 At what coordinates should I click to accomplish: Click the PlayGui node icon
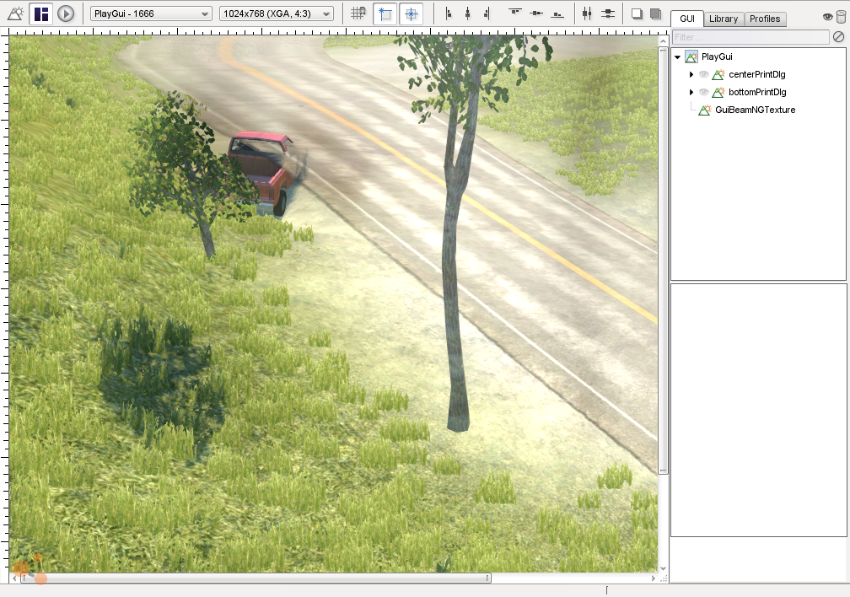(x=691, y=57)
